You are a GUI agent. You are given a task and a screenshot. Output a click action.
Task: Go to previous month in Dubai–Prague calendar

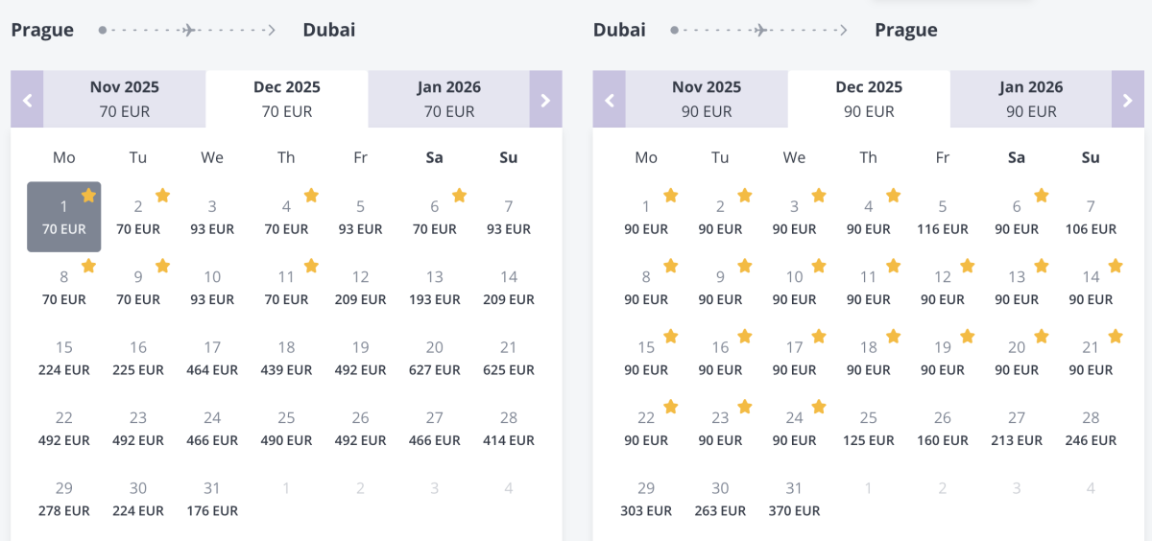(609, 100)
